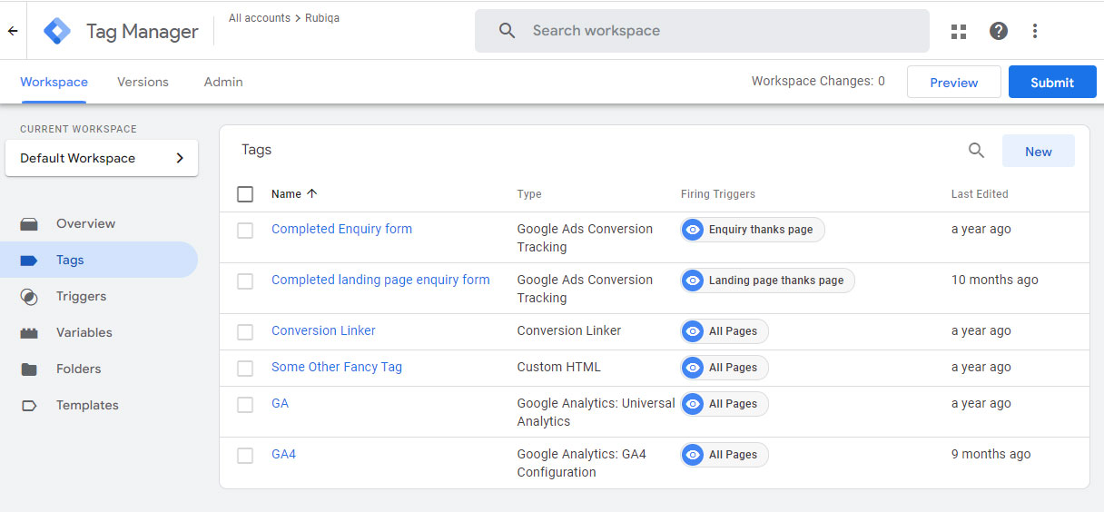Image resolution: width=1104 pixels, height=512 pixels.
Task: Switch to the Workspace tab
Action: [x=54, y=82]
